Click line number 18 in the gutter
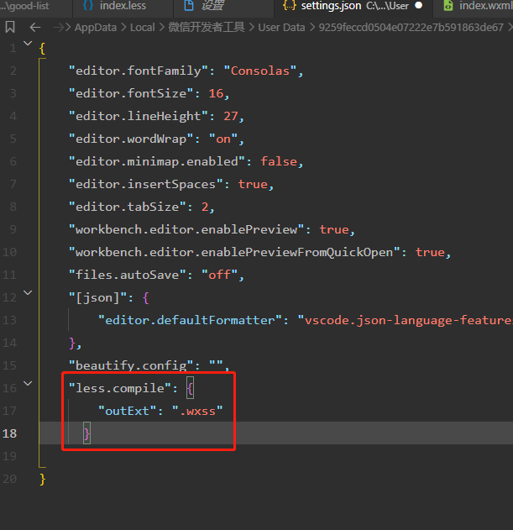This screenshot has height=530, width=513. click(x=9, y=433)
